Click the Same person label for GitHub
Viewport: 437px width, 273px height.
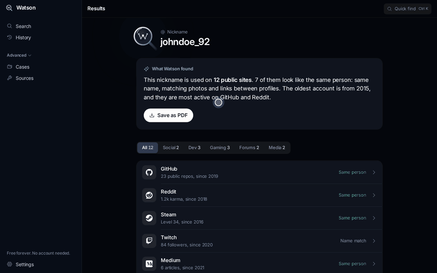352,172
